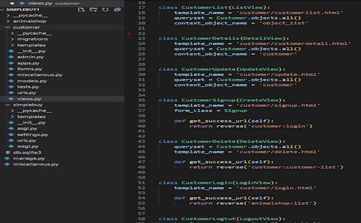
Task: Click the CustomerLogin class name
Action: click(x=207, y=183)
